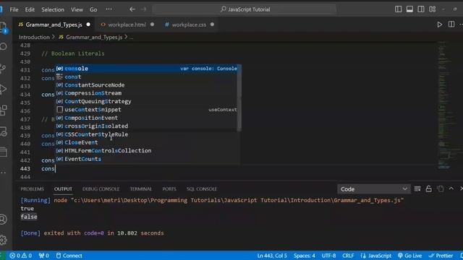463x260 pixels.
Task: Start Go Live server
Action: click(409, 256)
